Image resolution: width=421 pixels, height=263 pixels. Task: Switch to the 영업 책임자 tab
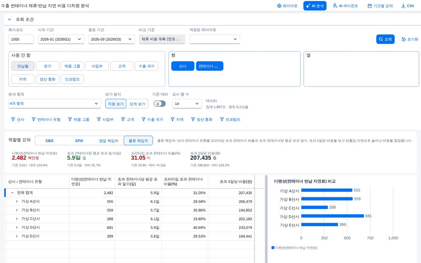[109, 141]
